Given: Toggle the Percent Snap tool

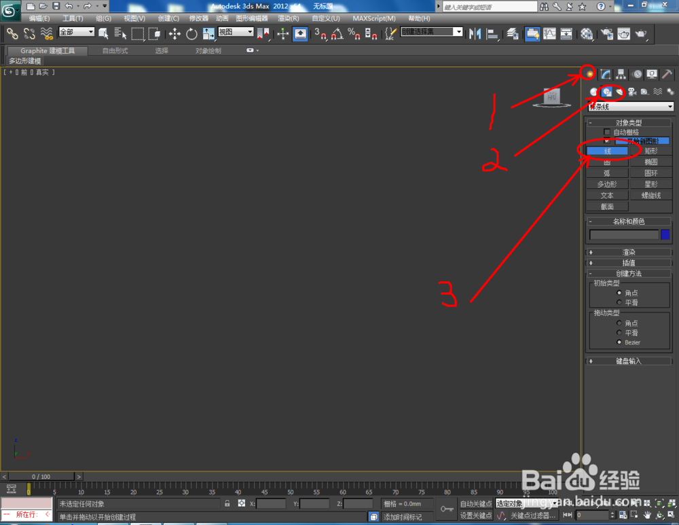Looking at the screenshot, I should 354,33.
